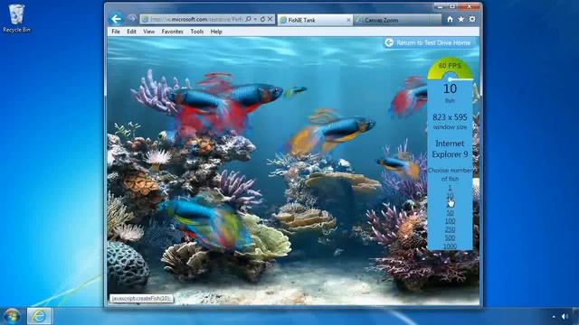This screenshot has height=325, width=579.
Task: Open Favorites with the star icon
Action: [x=460, y=19]
